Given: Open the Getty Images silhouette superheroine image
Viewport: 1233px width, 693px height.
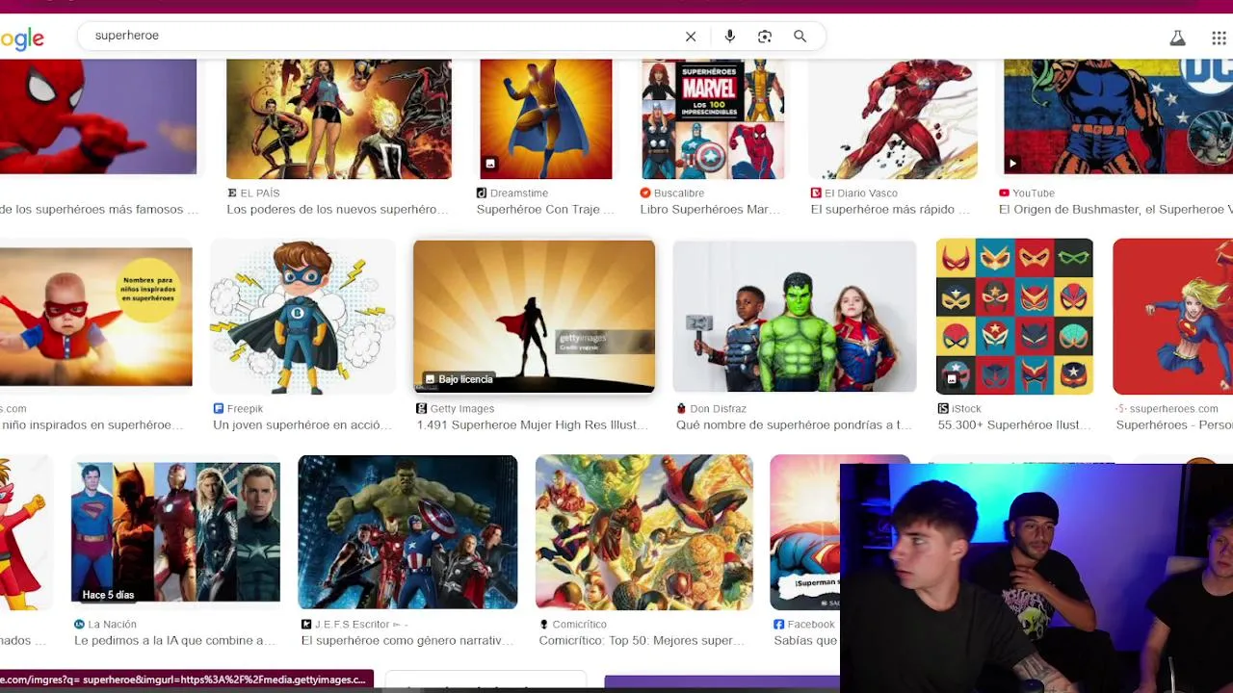Looking at the screenshot, I should click(x=534, y=317).
